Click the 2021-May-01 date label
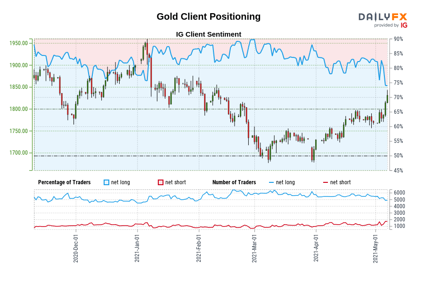Image resolution: width=424 pixels, height=282 pixels. [x=375, y=248]
